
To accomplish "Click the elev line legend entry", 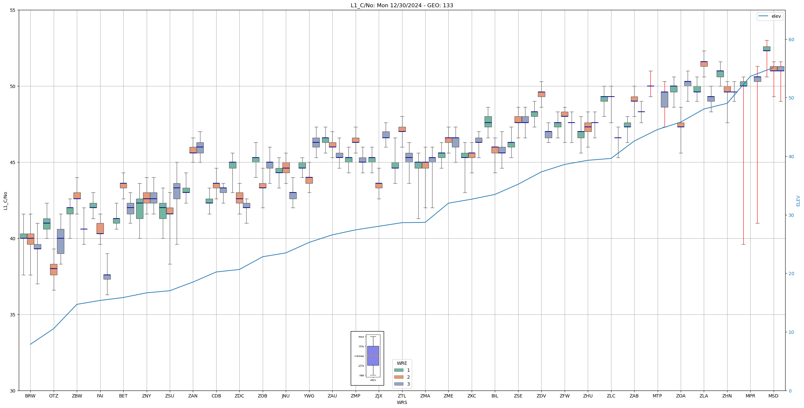I will click(x=770, y=16).
